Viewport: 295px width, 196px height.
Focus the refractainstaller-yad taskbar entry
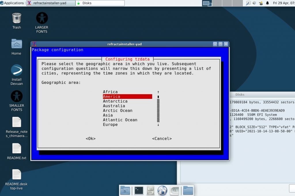51,3
